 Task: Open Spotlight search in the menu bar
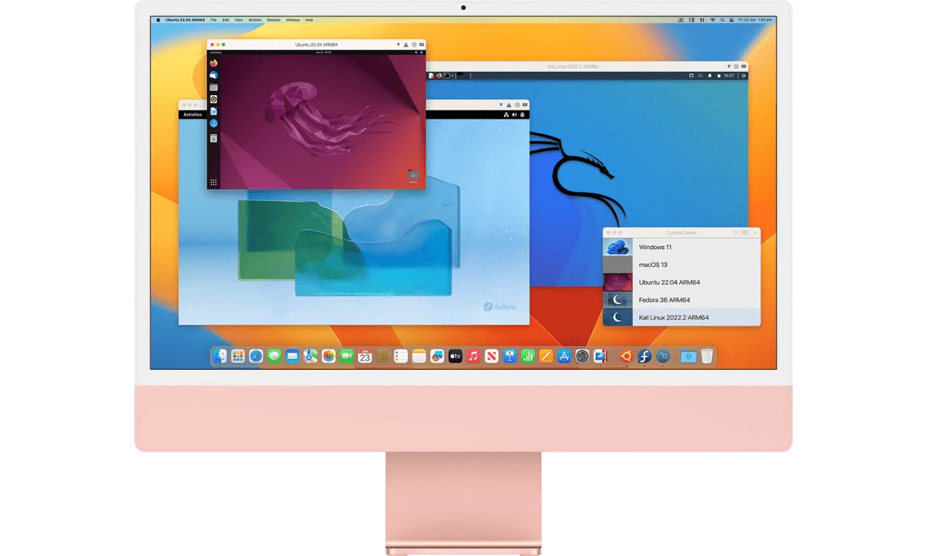(722, 20)
